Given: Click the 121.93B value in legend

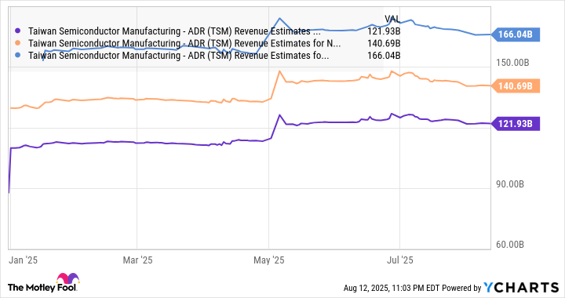Looking at the screenshot, I should [x=384, y=31].
